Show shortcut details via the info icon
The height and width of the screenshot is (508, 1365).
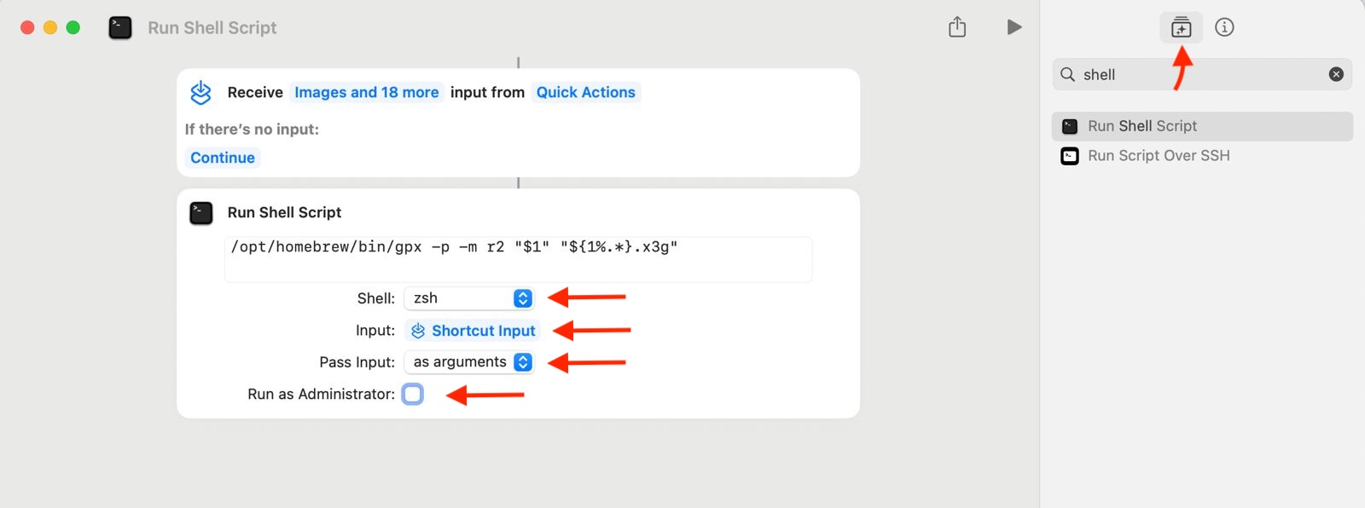point(1224,27)
